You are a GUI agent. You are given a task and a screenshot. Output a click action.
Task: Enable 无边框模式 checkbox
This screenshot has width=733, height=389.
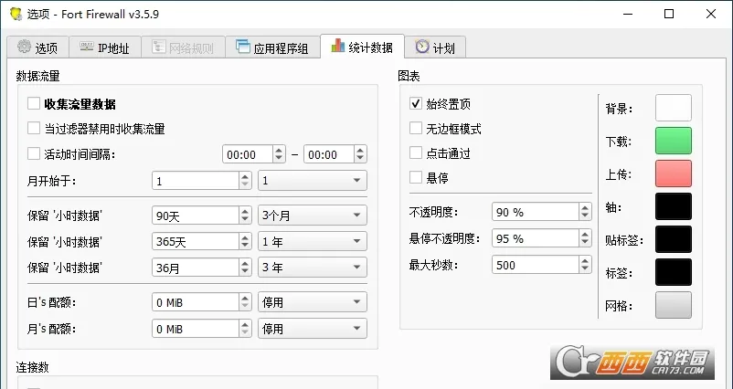pos(416,128)
